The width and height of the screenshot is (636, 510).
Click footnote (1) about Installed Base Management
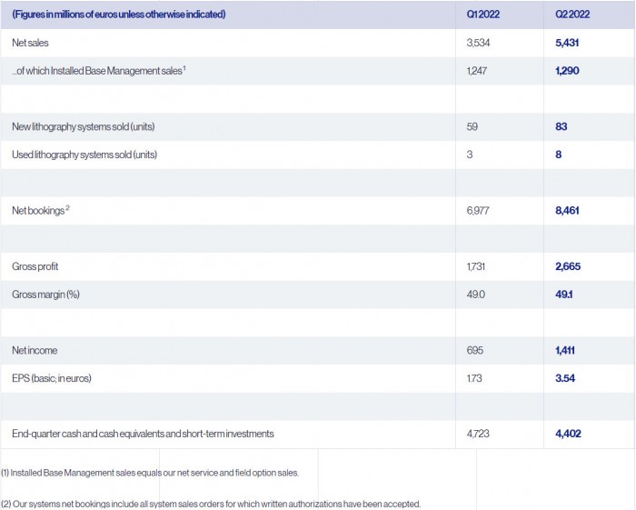point(149,473)
